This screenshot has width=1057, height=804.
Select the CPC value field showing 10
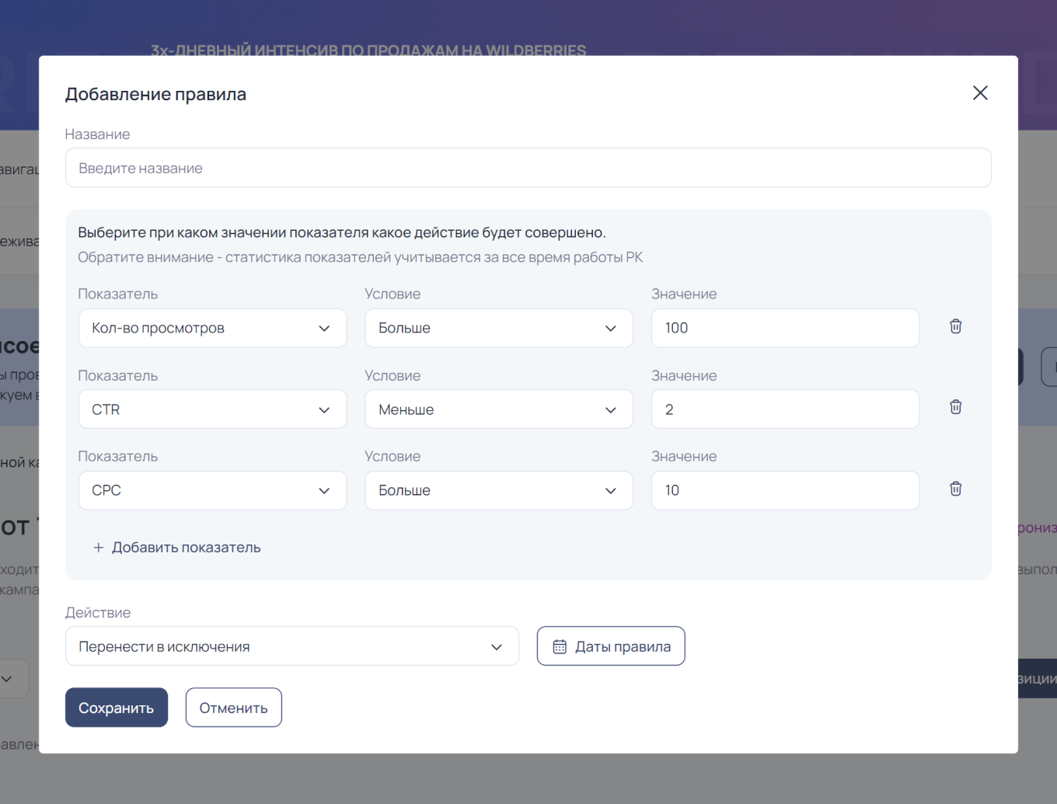pos(785,491)
